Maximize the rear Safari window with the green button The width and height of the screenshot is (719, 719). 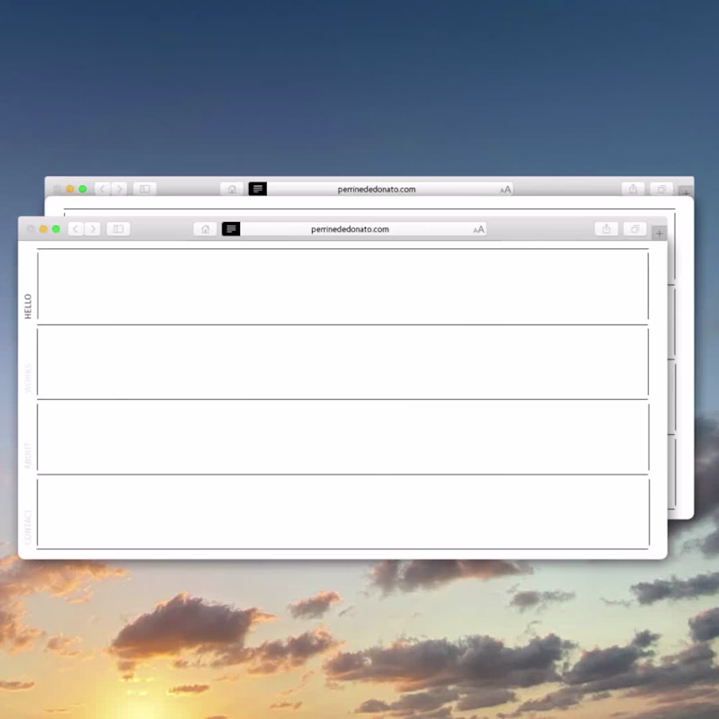83,189
